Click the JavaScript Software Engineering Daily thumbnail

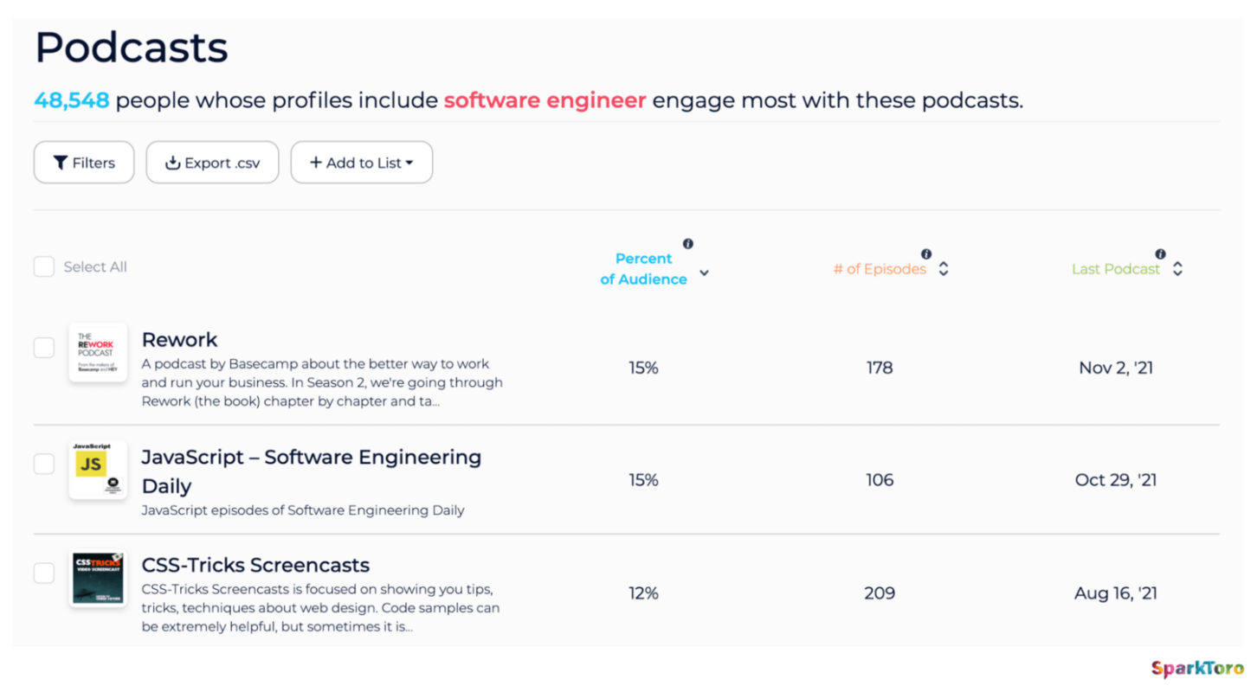tap(98, 470)
